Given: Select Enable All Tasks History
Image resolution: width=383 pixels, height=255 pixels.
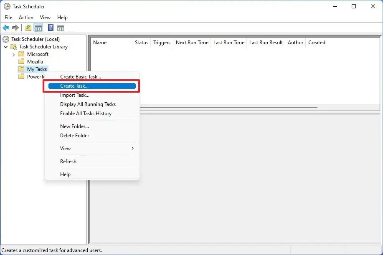Looking at the screenshot, I should click(x=86, y=113).
